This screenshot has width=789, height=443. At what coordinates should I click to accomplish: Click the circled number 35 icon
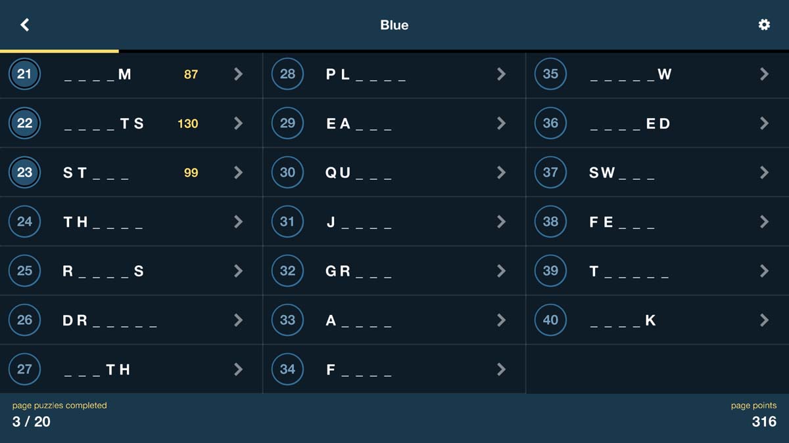tap(550, 74)
